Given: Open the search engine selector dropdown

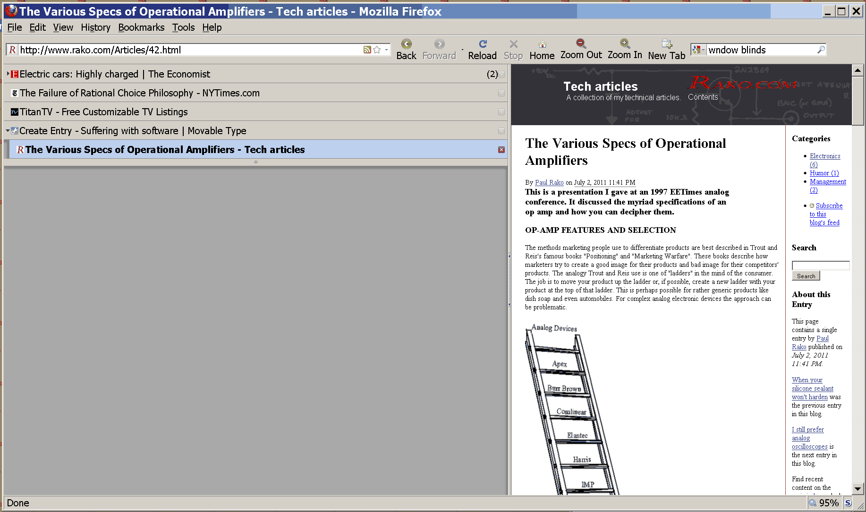Looking at the screenshot, I should 698,50.
